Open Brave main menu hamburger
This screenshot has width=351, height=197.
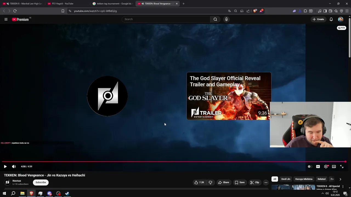[347, 11]
